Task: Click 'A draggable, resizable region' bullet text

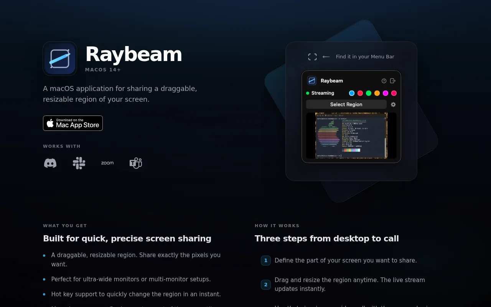Action: [136, 260]
